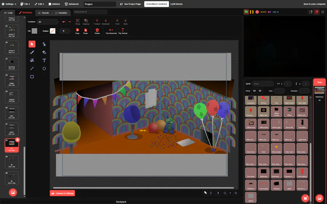Select the Rectangle tool
The image size is (327, 204).
[x=32, y=76]
